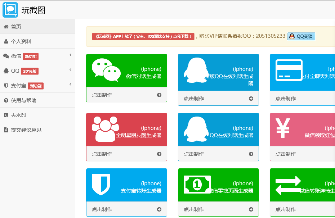Click the 支付宝转账生成器 card title
The image size is (335, 218).
(141, 191)
